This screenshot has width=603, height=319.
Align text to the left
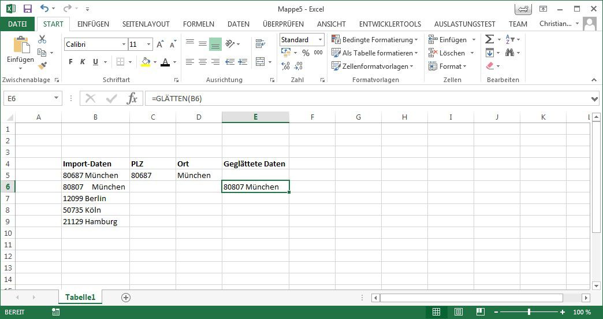(189, 62)
